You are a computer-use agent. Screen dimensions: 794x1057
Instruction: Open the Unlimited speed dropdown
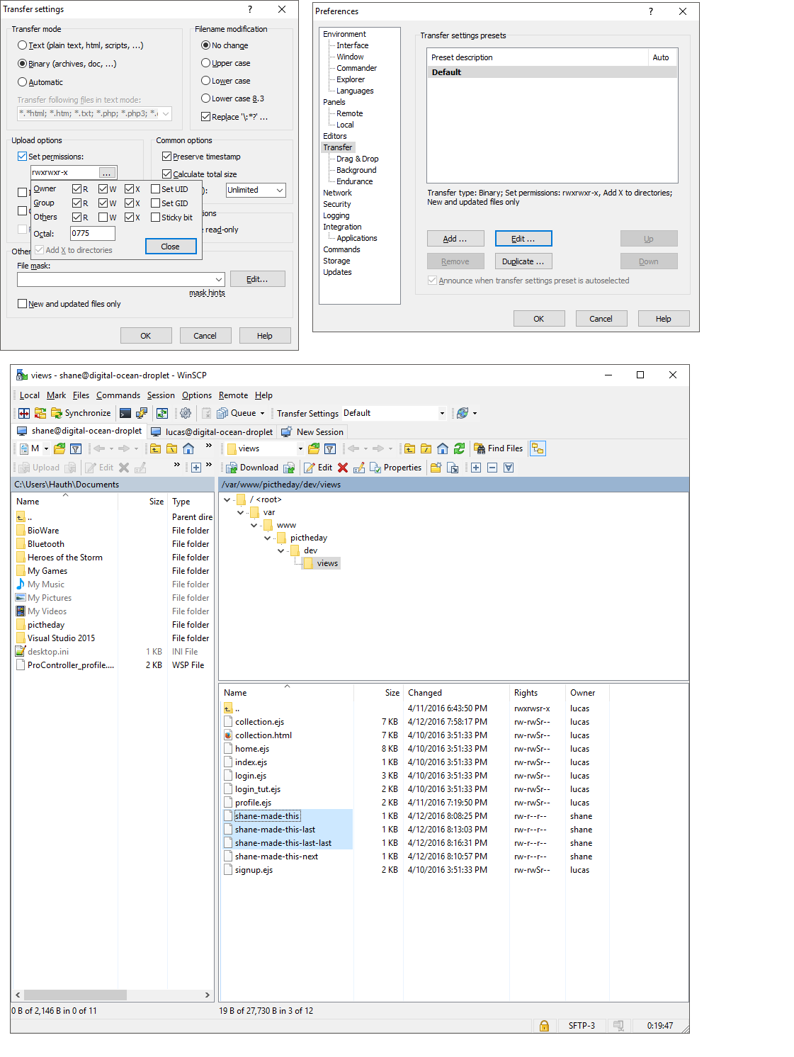pos(279,190)
